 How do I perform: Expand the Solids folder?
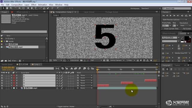coord(4,41)
